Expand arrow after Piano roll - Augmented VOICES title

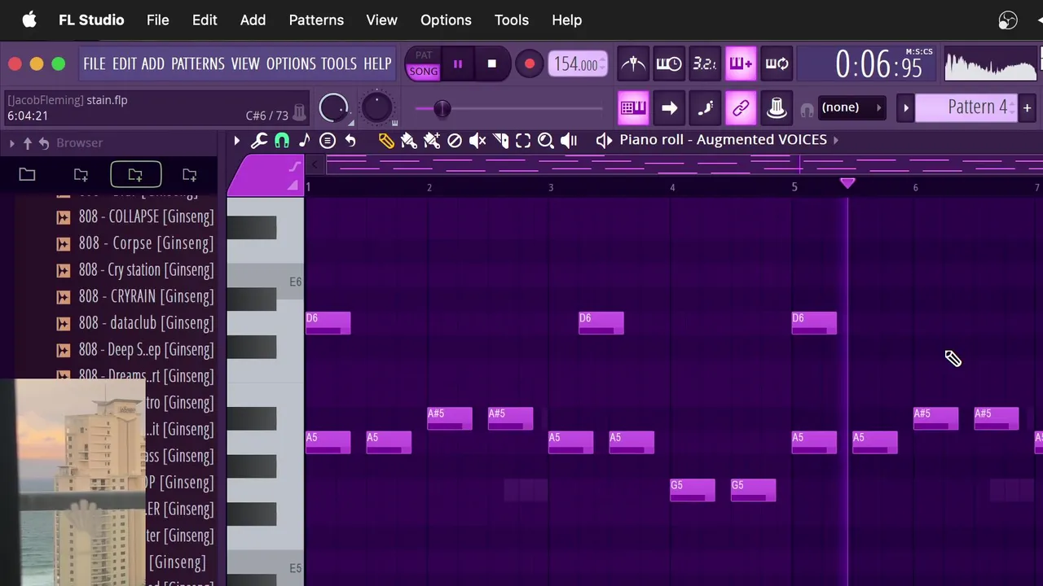coord(835,140)
